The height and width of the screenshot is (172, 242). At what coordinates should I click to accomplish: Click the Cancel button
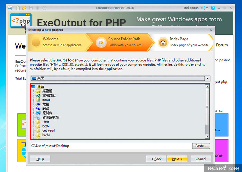coord(201,159)
